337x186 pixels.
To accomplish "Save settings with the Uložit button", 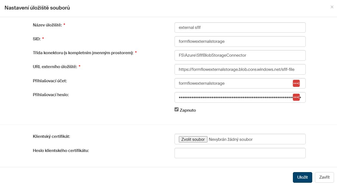I will point(302,177).
